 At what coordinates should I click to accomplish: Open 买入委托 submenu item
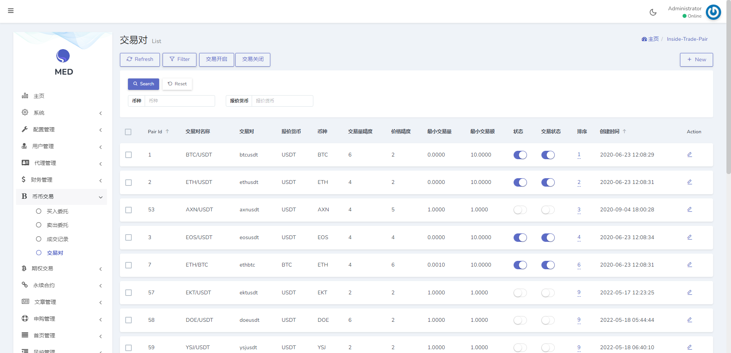point(57,211)
